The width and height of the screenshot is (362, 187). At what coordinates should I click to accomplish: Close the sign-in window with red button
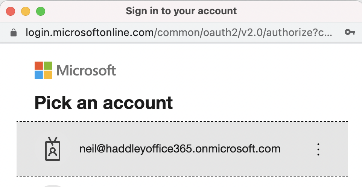[x=11, y=11]
